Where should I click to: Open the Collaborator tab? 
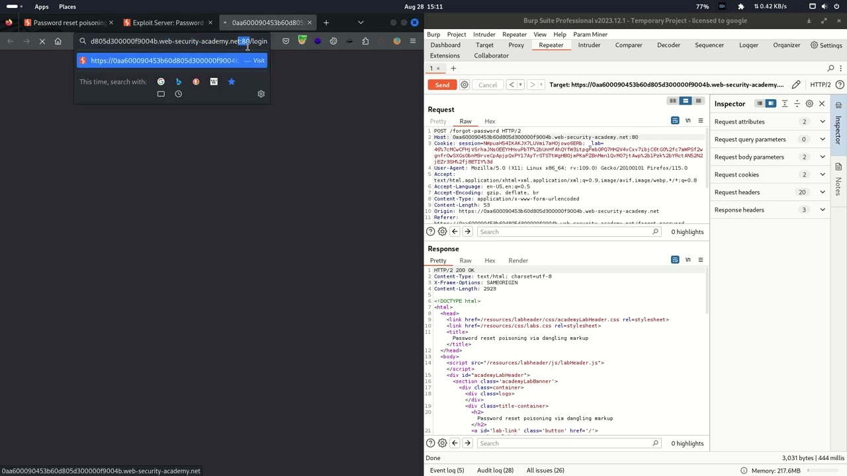click(x=491, y=56)
